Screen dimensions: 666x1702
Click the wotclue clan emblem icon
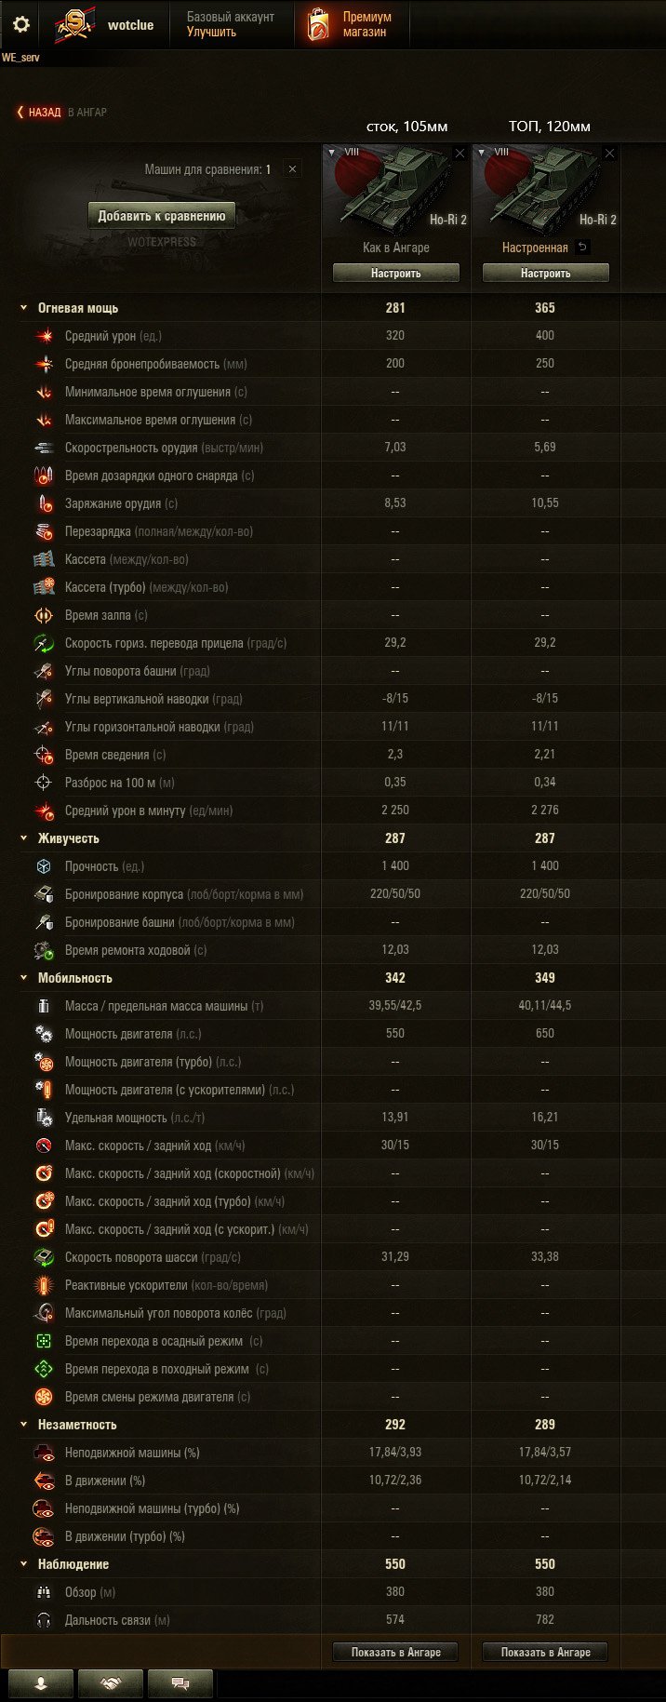(73, 25)
